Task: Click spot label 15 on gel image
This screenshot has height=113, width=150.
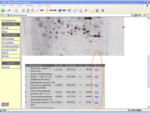Action: (x=68, y=24)
